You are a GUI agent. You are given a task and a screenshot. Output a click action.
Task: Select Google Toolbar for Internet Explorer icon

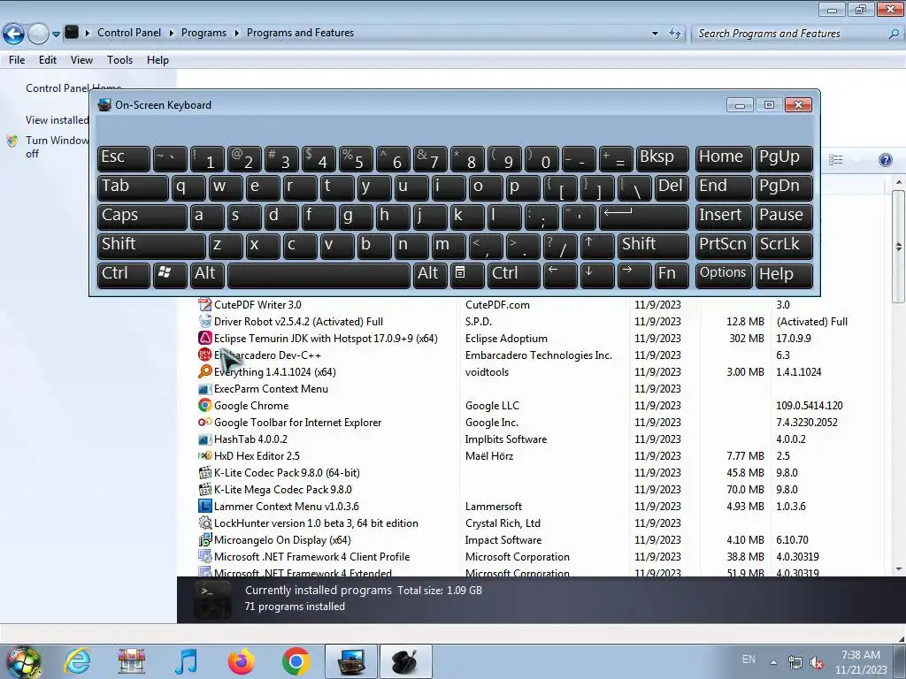(x=204, y=422)
